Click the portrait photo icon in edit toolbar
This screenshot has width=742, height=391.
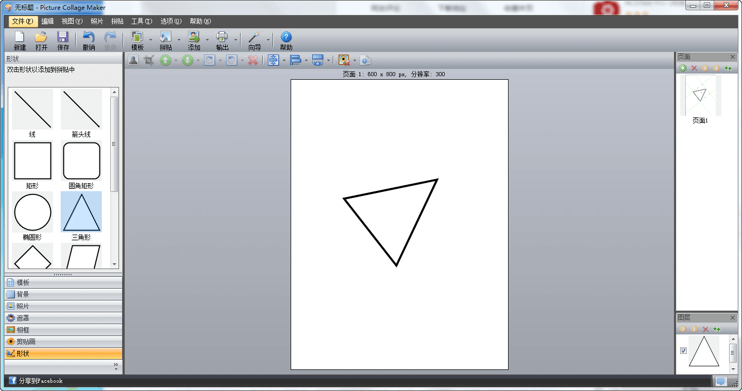point(133,60)
